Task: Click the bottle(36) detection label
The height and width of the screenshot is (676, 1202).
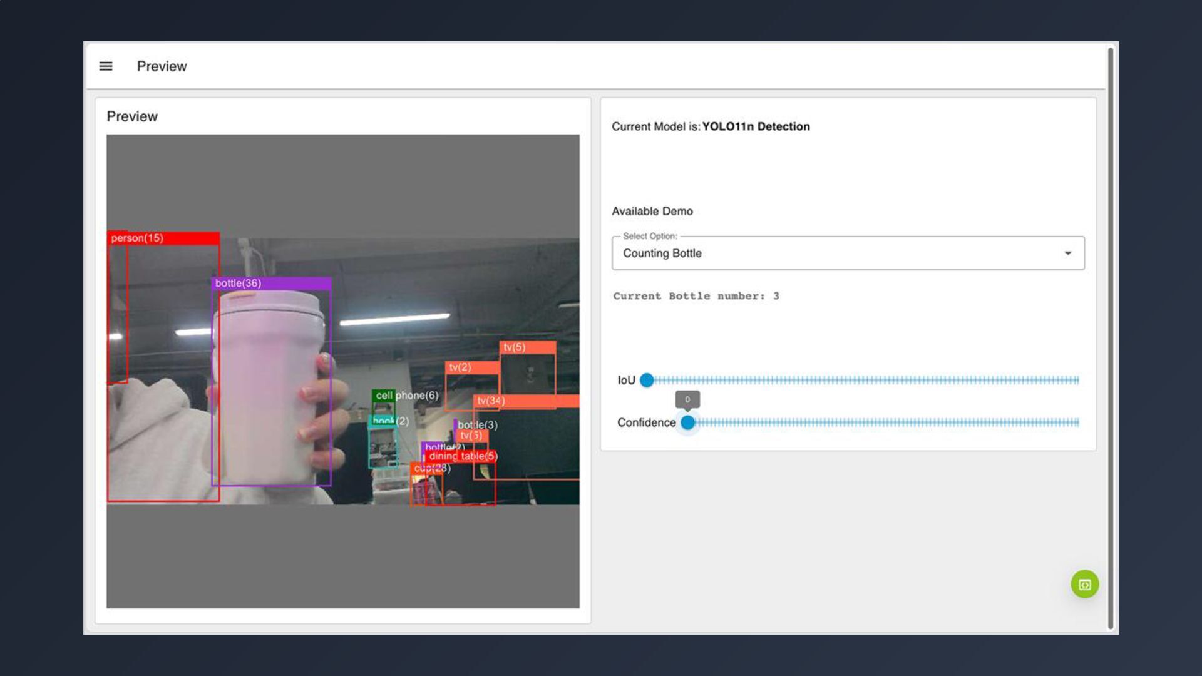Action: pyautogui.click(x=238, y=284)
